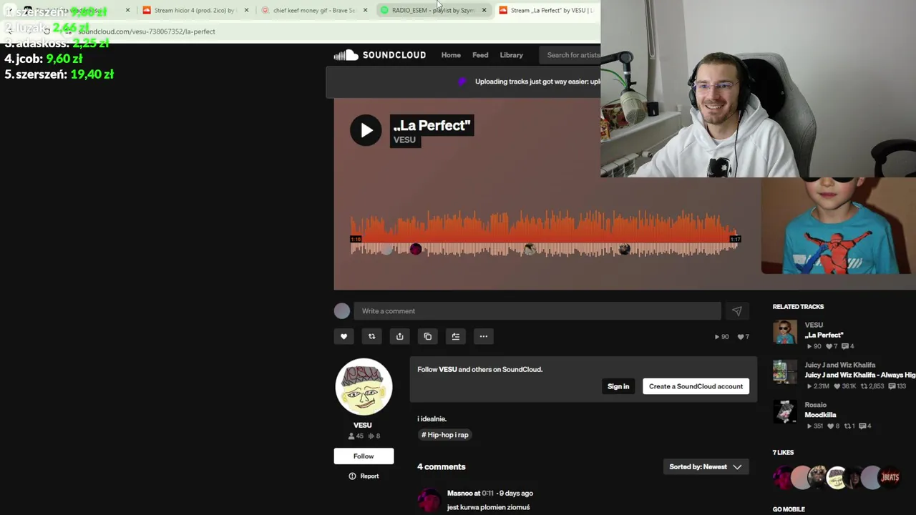Open VESU artist link under track title
Screen dimensions: 916x515
(404, 140)
